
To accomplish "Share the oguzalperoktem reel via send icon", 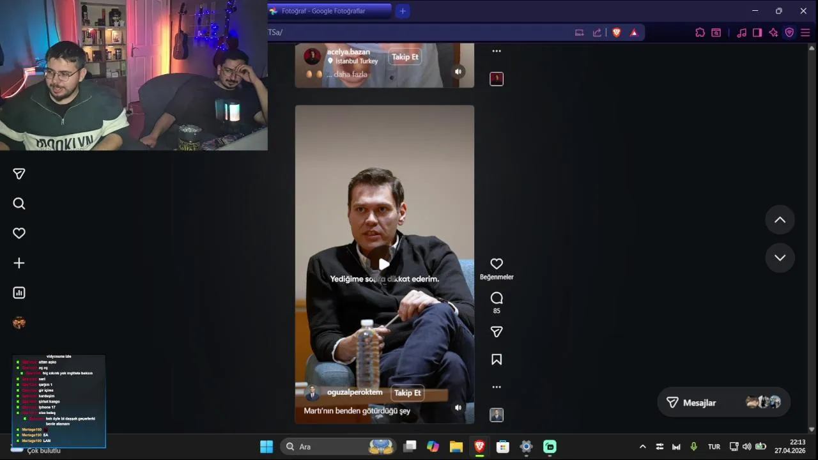I will point(497,332).
